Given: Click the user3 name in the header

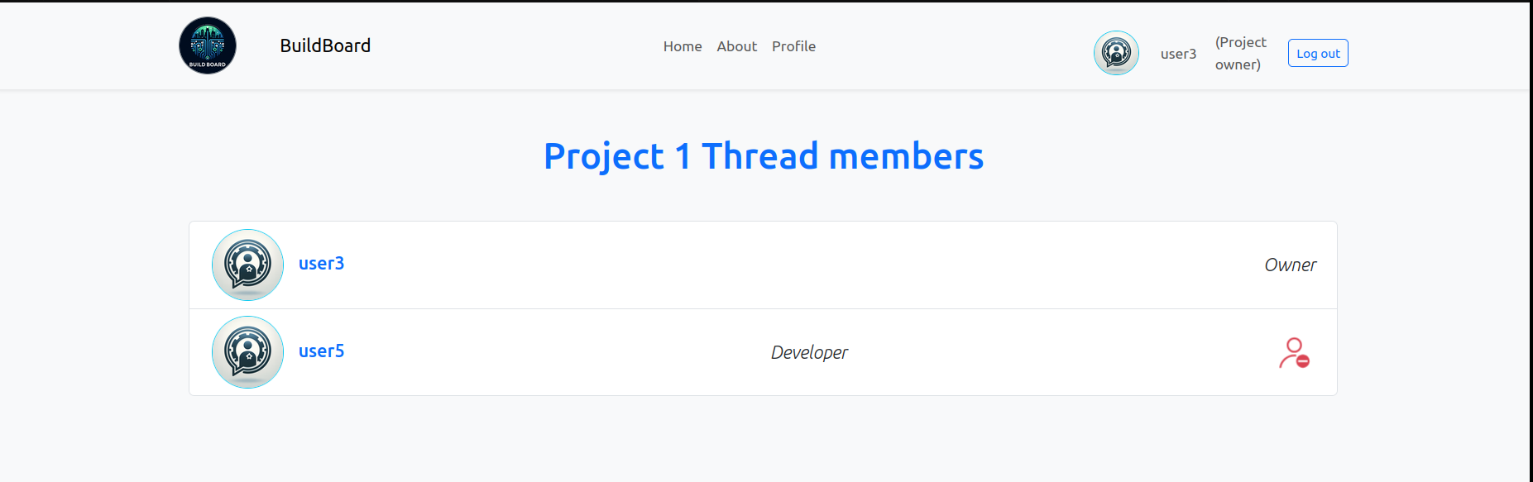Looking at the screenshot, I should [1178, 54].
